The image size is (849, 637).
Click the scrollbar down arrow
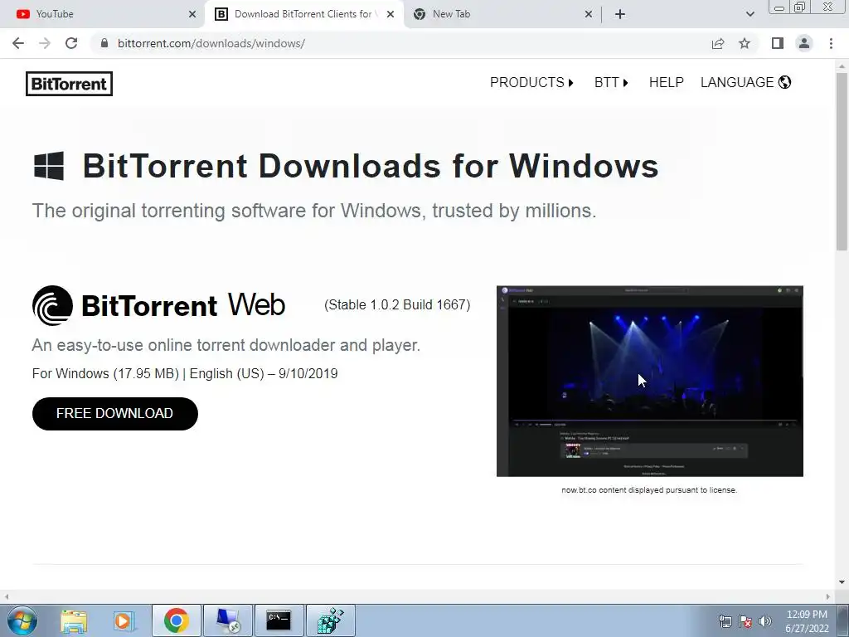pyautogui.click(x=842, y=582)
